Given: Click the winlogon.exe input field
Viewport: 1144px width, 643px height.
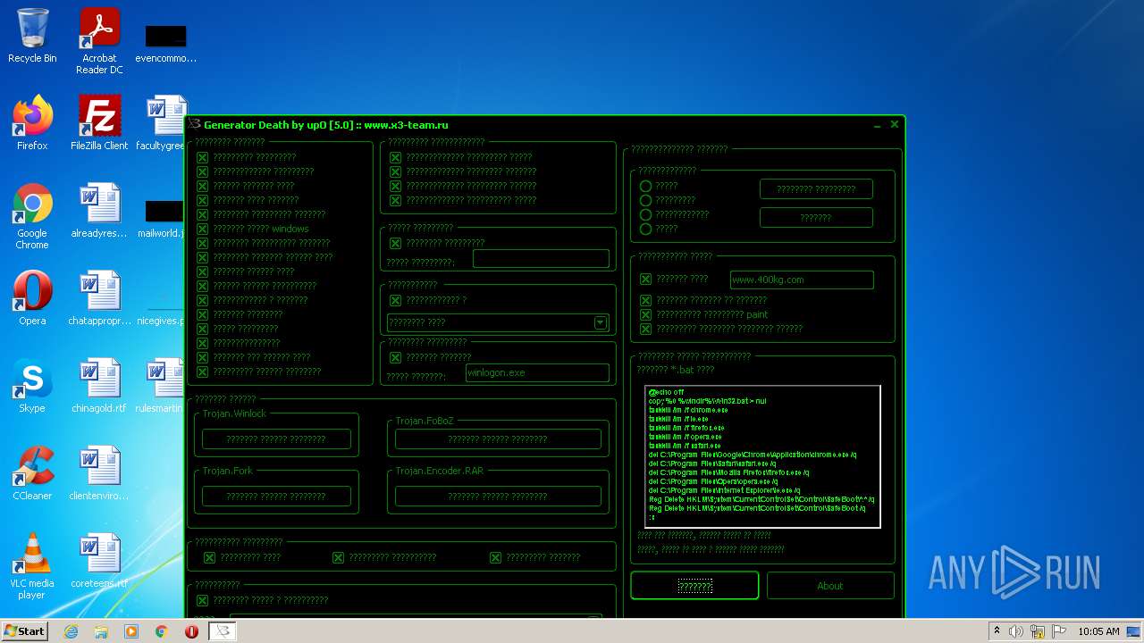Looking at the screenshot, I should tap(537, 373).
